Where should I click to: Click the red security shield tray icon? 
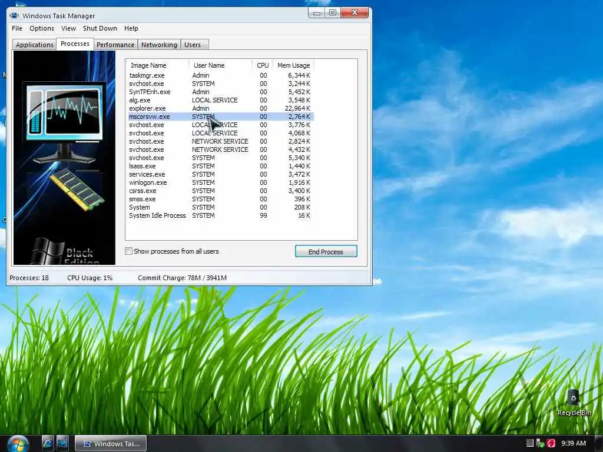(551, 443)
